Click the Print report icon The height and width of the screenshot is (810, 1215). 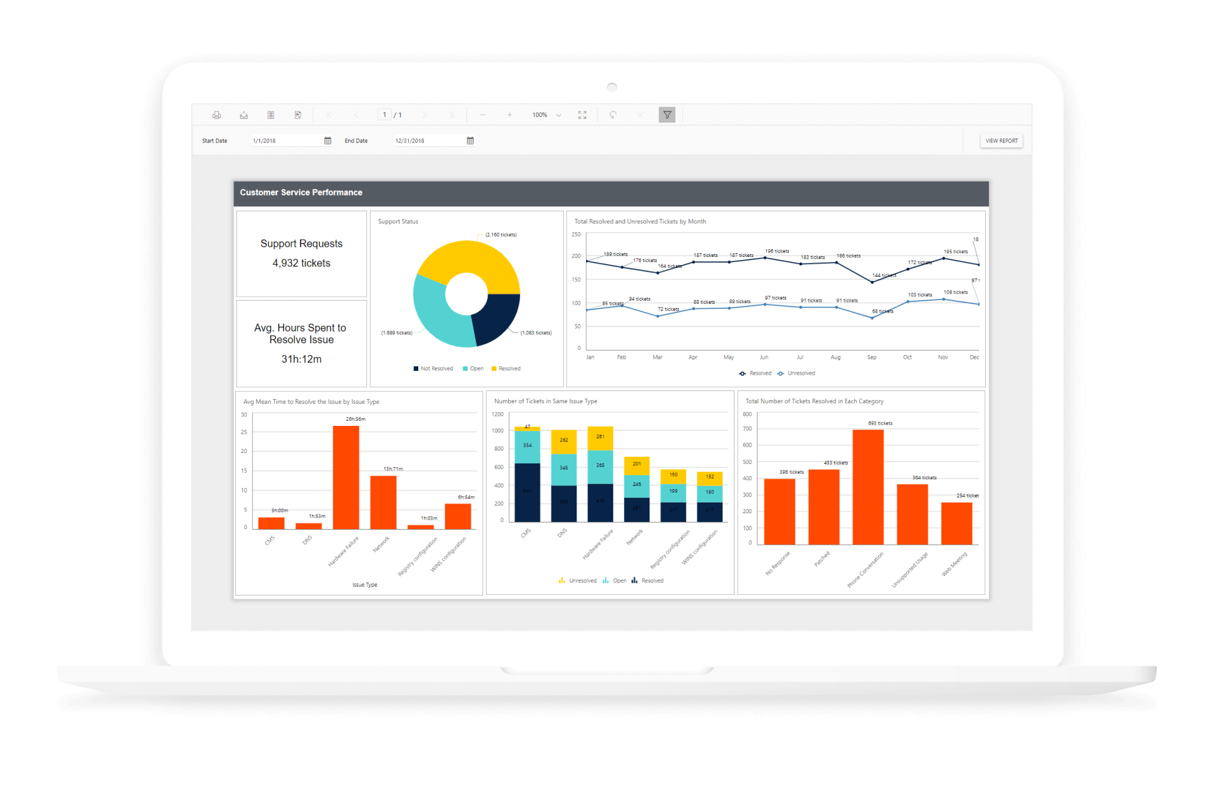tap(216, 115)
